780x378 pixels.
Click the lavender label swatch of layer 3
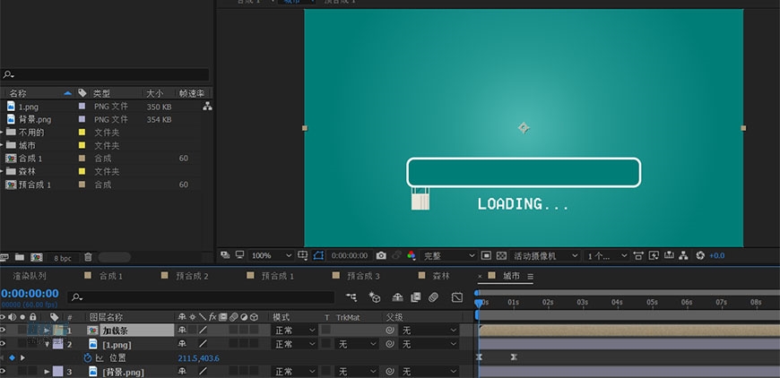pyautogui.click(x=57, y=372)
